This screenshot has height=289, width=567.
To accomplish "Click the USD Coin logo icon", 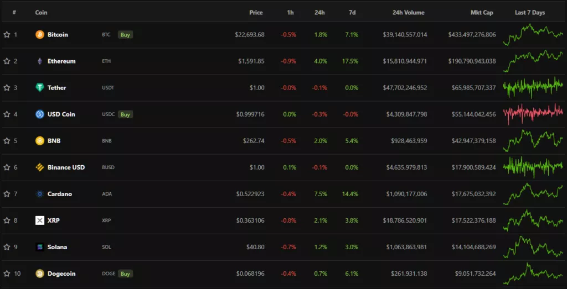I will 40,114.
